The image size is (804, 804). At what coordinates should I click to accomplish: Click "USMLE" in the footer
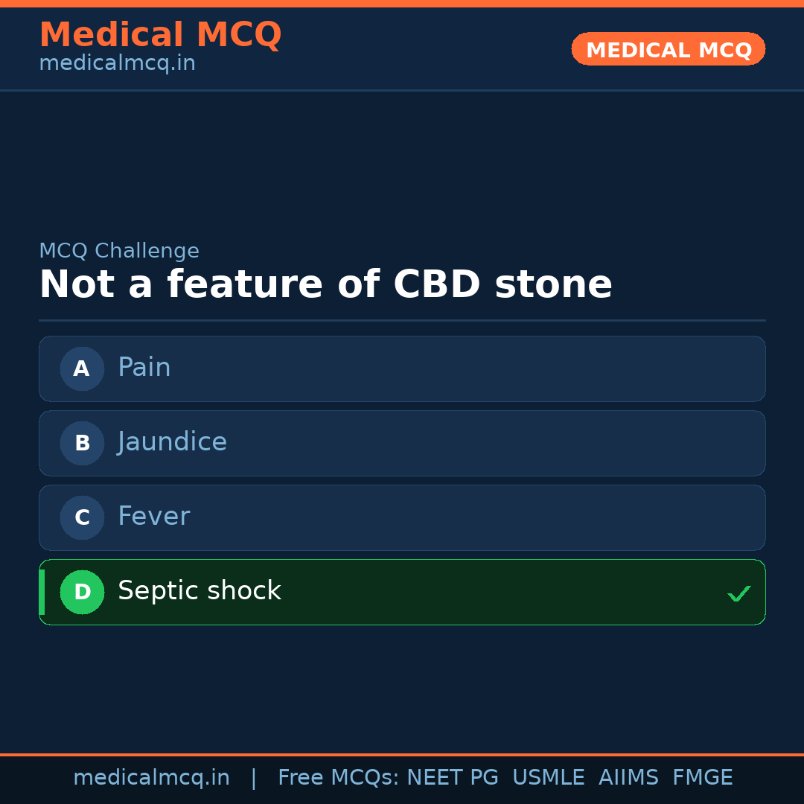(x=548, y=778)
